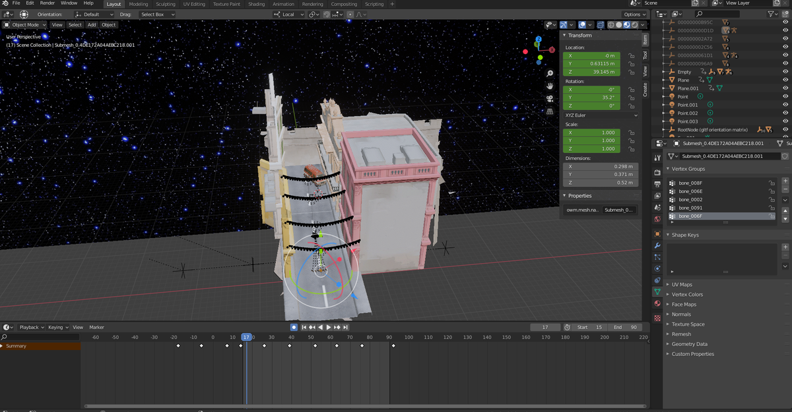Enable rendered viewport shading mode
This screenshot has height=412, width=792.
click(x=635, y=25)
